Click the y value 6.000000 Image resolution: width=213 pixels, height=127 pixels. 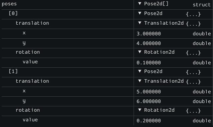149,101
